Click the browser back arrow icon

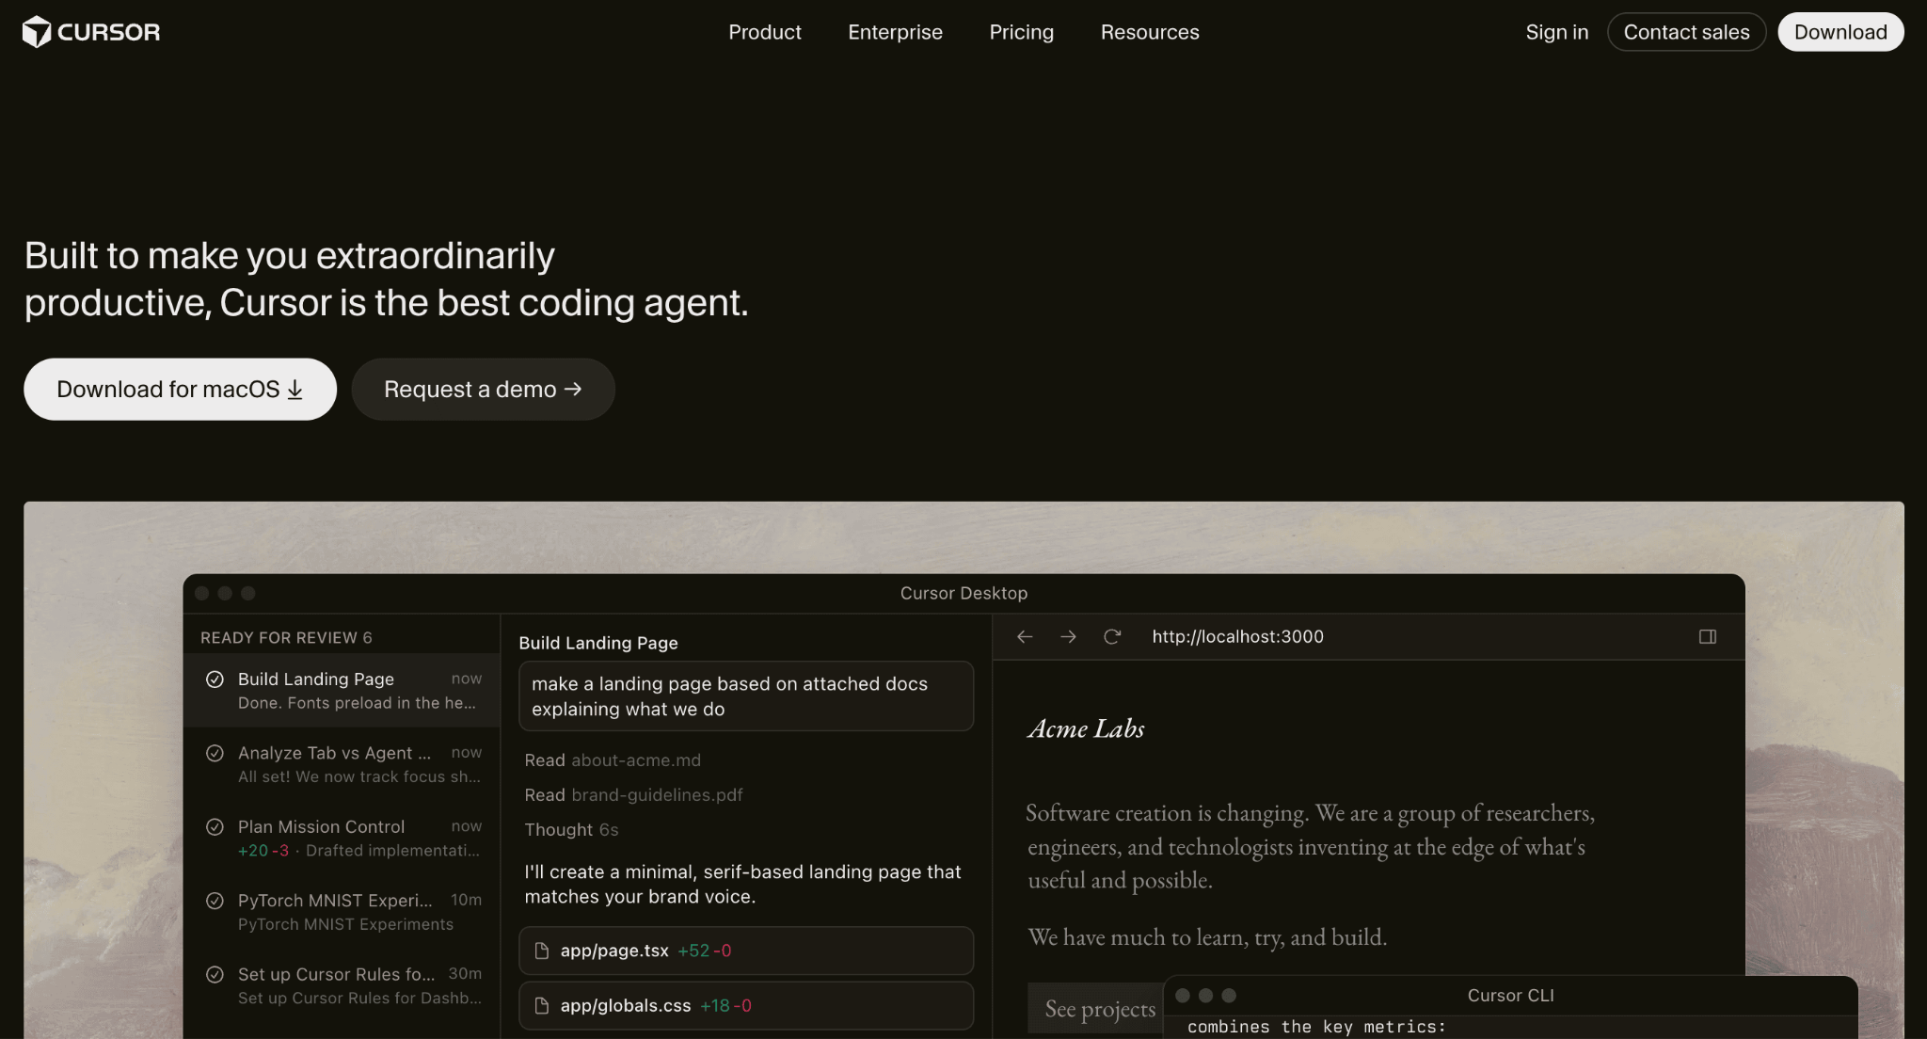[1025, 637]
